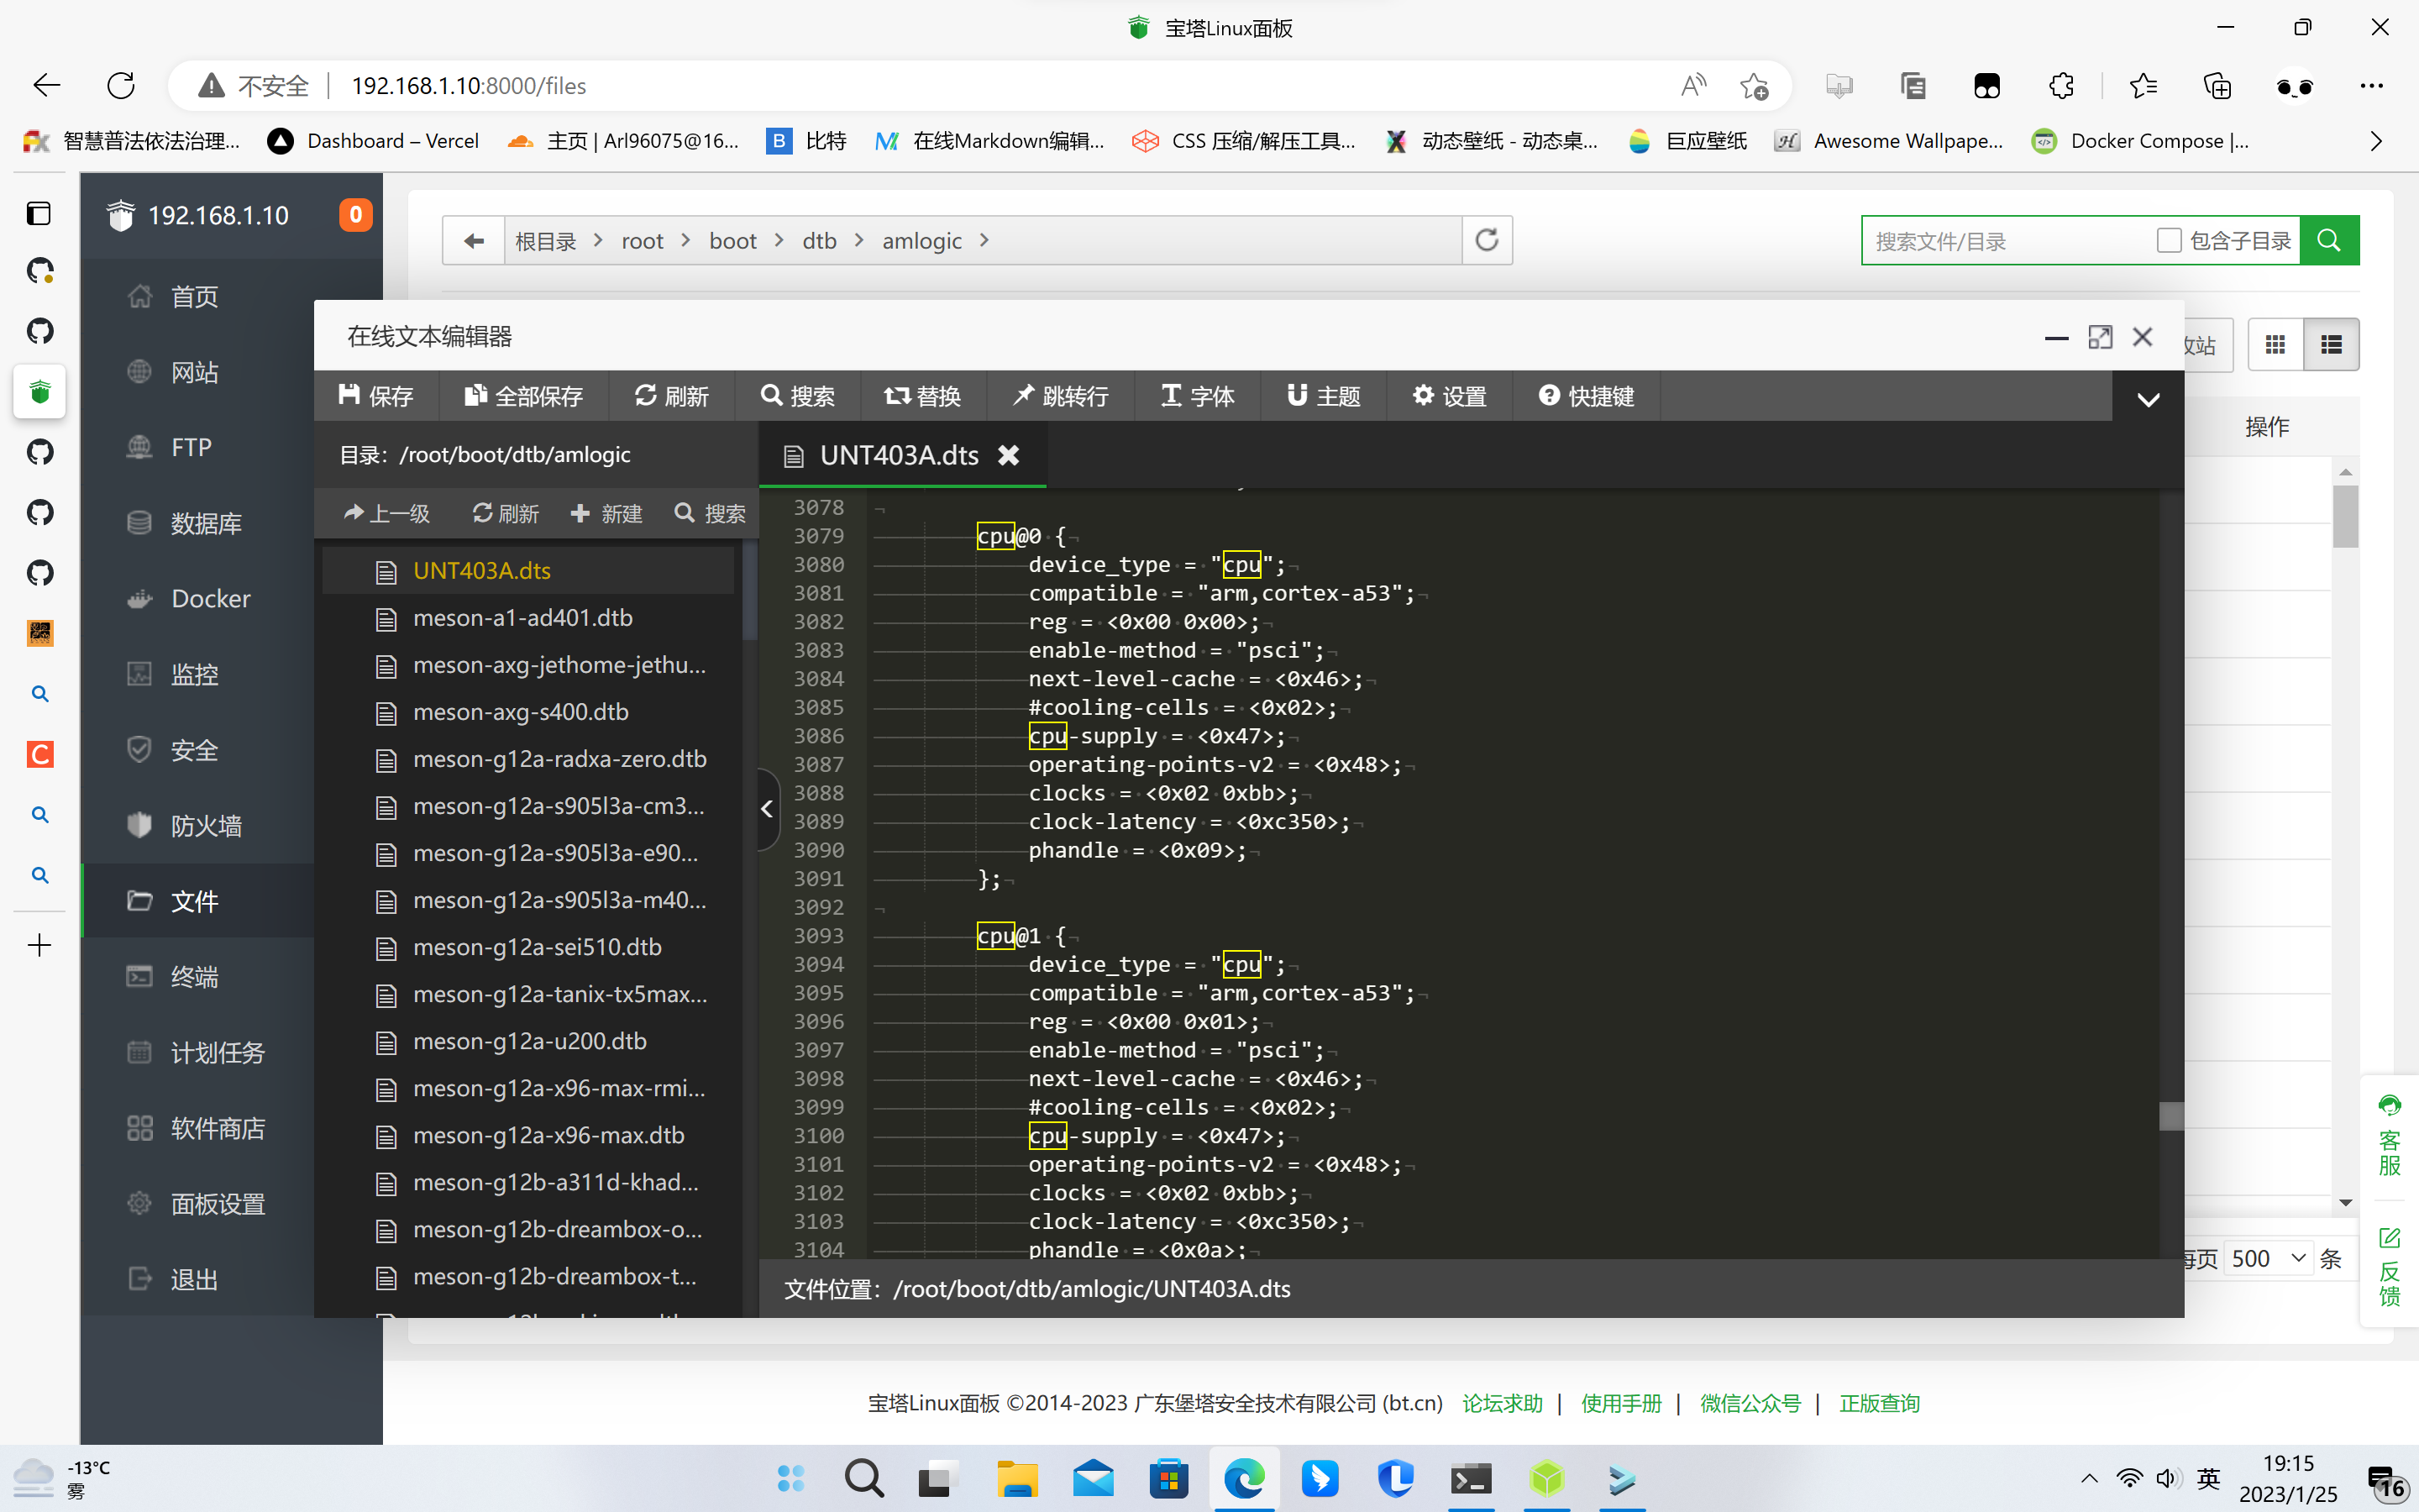This screenshot has height=1512, width=2419.
Task: Open the 软件商店 sidebar item
Action: 217,1128
